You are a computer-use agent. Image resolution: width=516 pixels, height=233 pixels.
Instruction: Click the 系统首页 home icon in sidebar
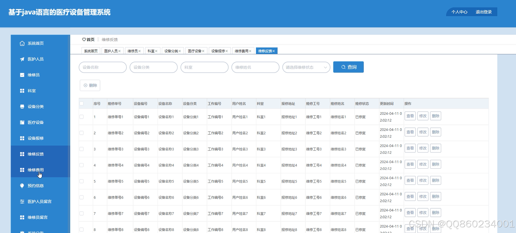(x=22, y=43)
